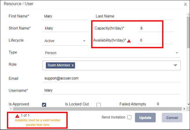
Task: Open the Role selection dropdown arrow
Action: (175, 65)
